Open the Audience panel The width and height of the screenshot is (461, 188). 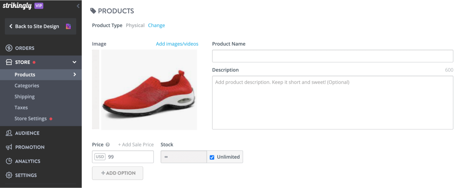(27, 133)
